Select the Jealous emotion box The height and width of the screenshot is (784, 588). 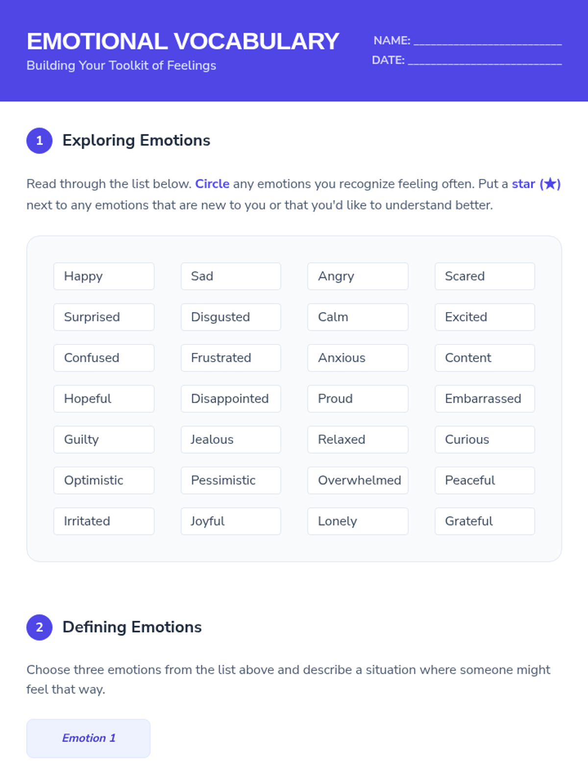231,440
